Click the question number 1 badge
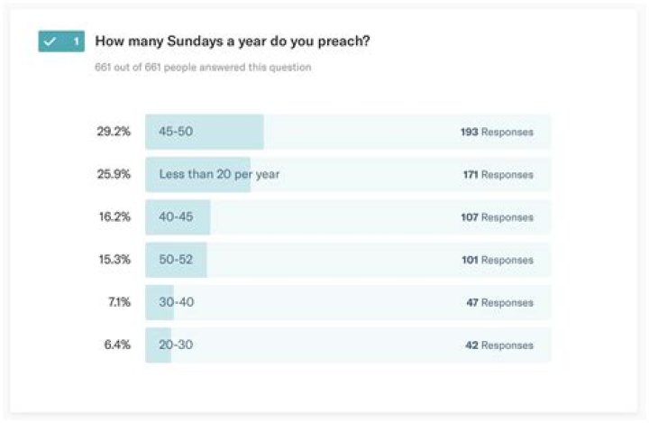 [x=76, y=41]
